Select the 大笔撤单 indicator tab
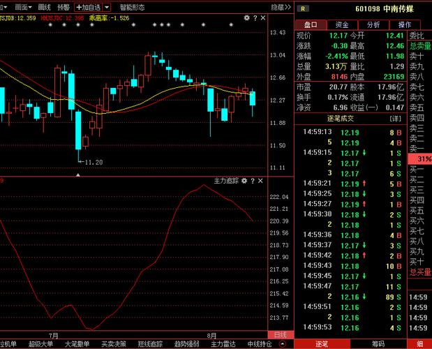 point(77,344)
